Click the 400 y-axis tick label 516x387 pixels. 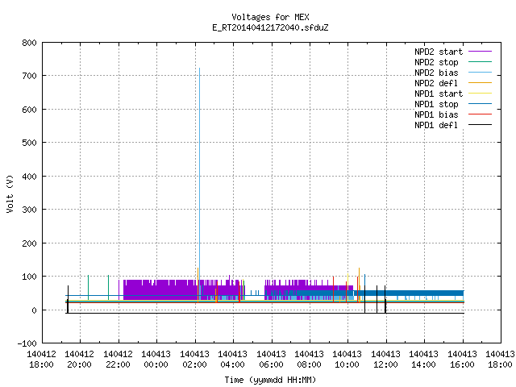[29, 177]
